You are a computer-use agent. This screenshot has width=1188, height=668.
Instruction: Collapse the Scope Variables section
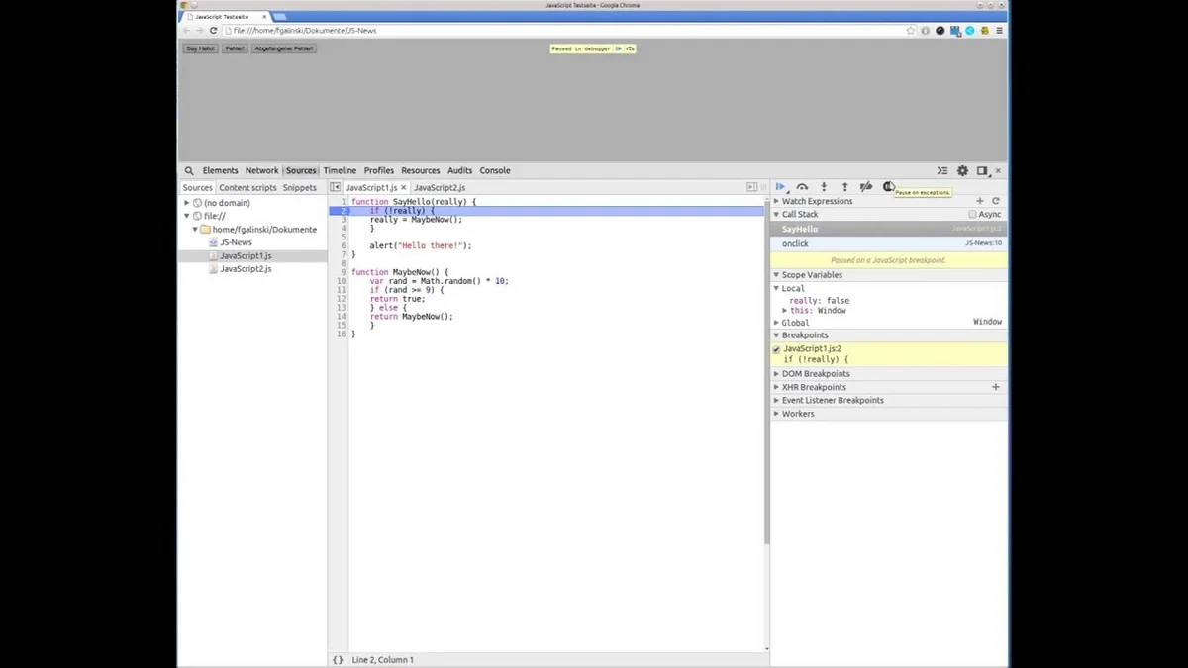[x=776, y=274]
